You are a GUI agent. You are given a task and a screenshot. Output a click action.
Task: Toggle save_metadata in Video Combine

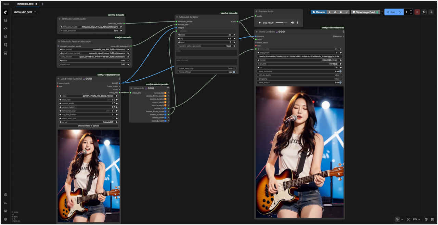coord(340,71)
